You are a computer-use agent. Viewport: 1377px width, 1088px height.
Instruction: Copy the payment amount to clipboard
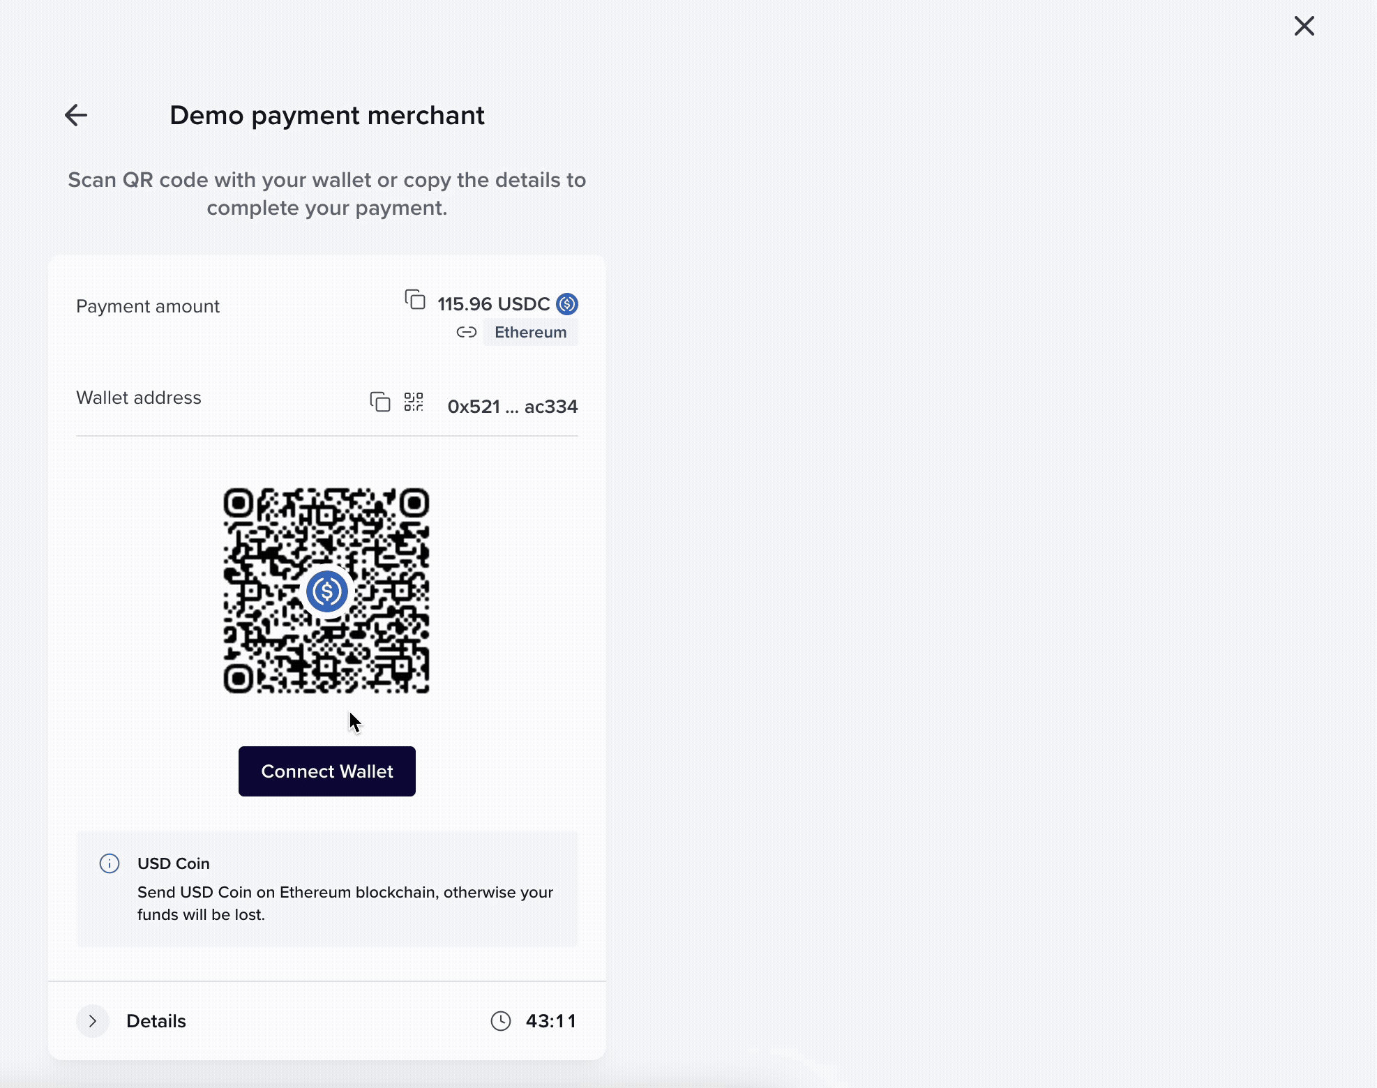click(x=414, y=299)
